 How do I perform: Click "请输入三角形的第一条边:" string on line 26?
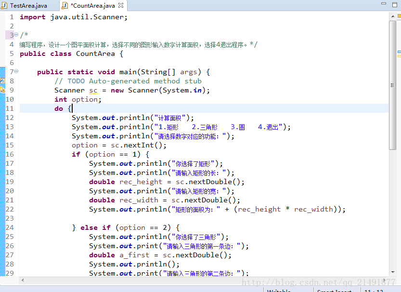202,246
